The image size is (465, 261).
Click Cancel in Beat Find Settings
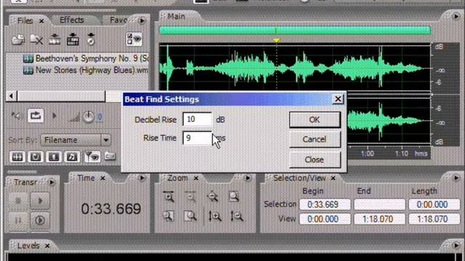[x=315, y=139]
